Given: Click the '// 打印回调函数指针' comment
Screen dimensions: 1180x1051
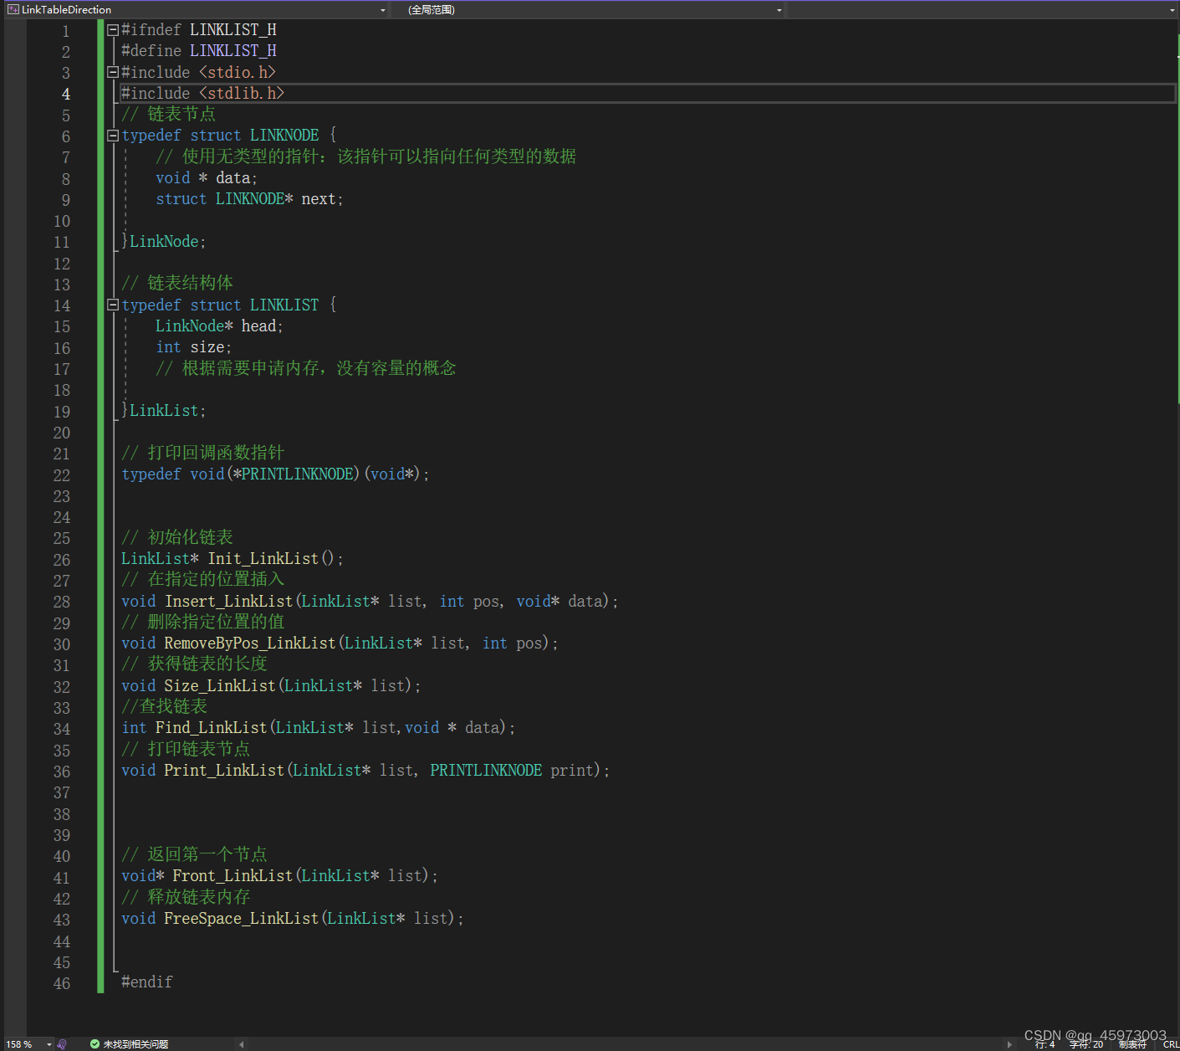Looking at the screenshot, I should pos(203,454).
